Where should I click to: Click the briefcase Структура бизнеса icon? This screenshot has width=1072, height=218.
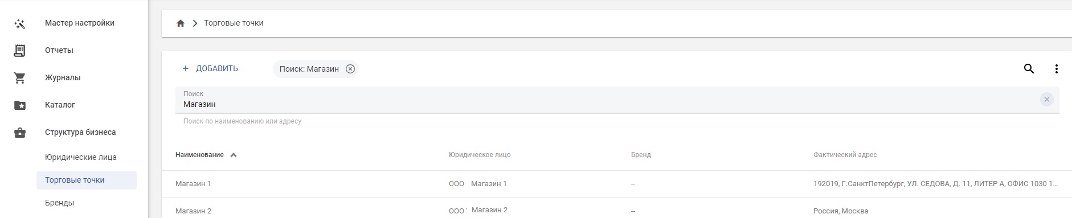click(x=20, y=133)
